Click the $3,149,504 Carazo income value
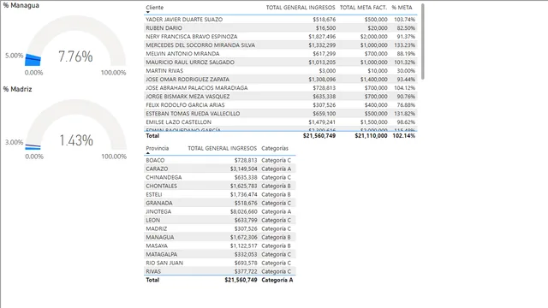 click(243, 169)
